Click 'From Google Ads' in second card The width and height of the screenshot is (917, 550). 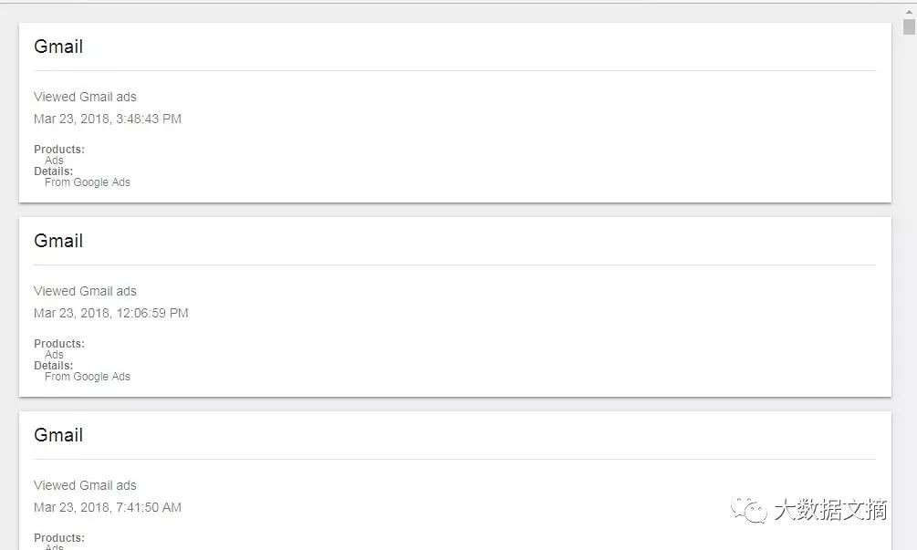88,377
